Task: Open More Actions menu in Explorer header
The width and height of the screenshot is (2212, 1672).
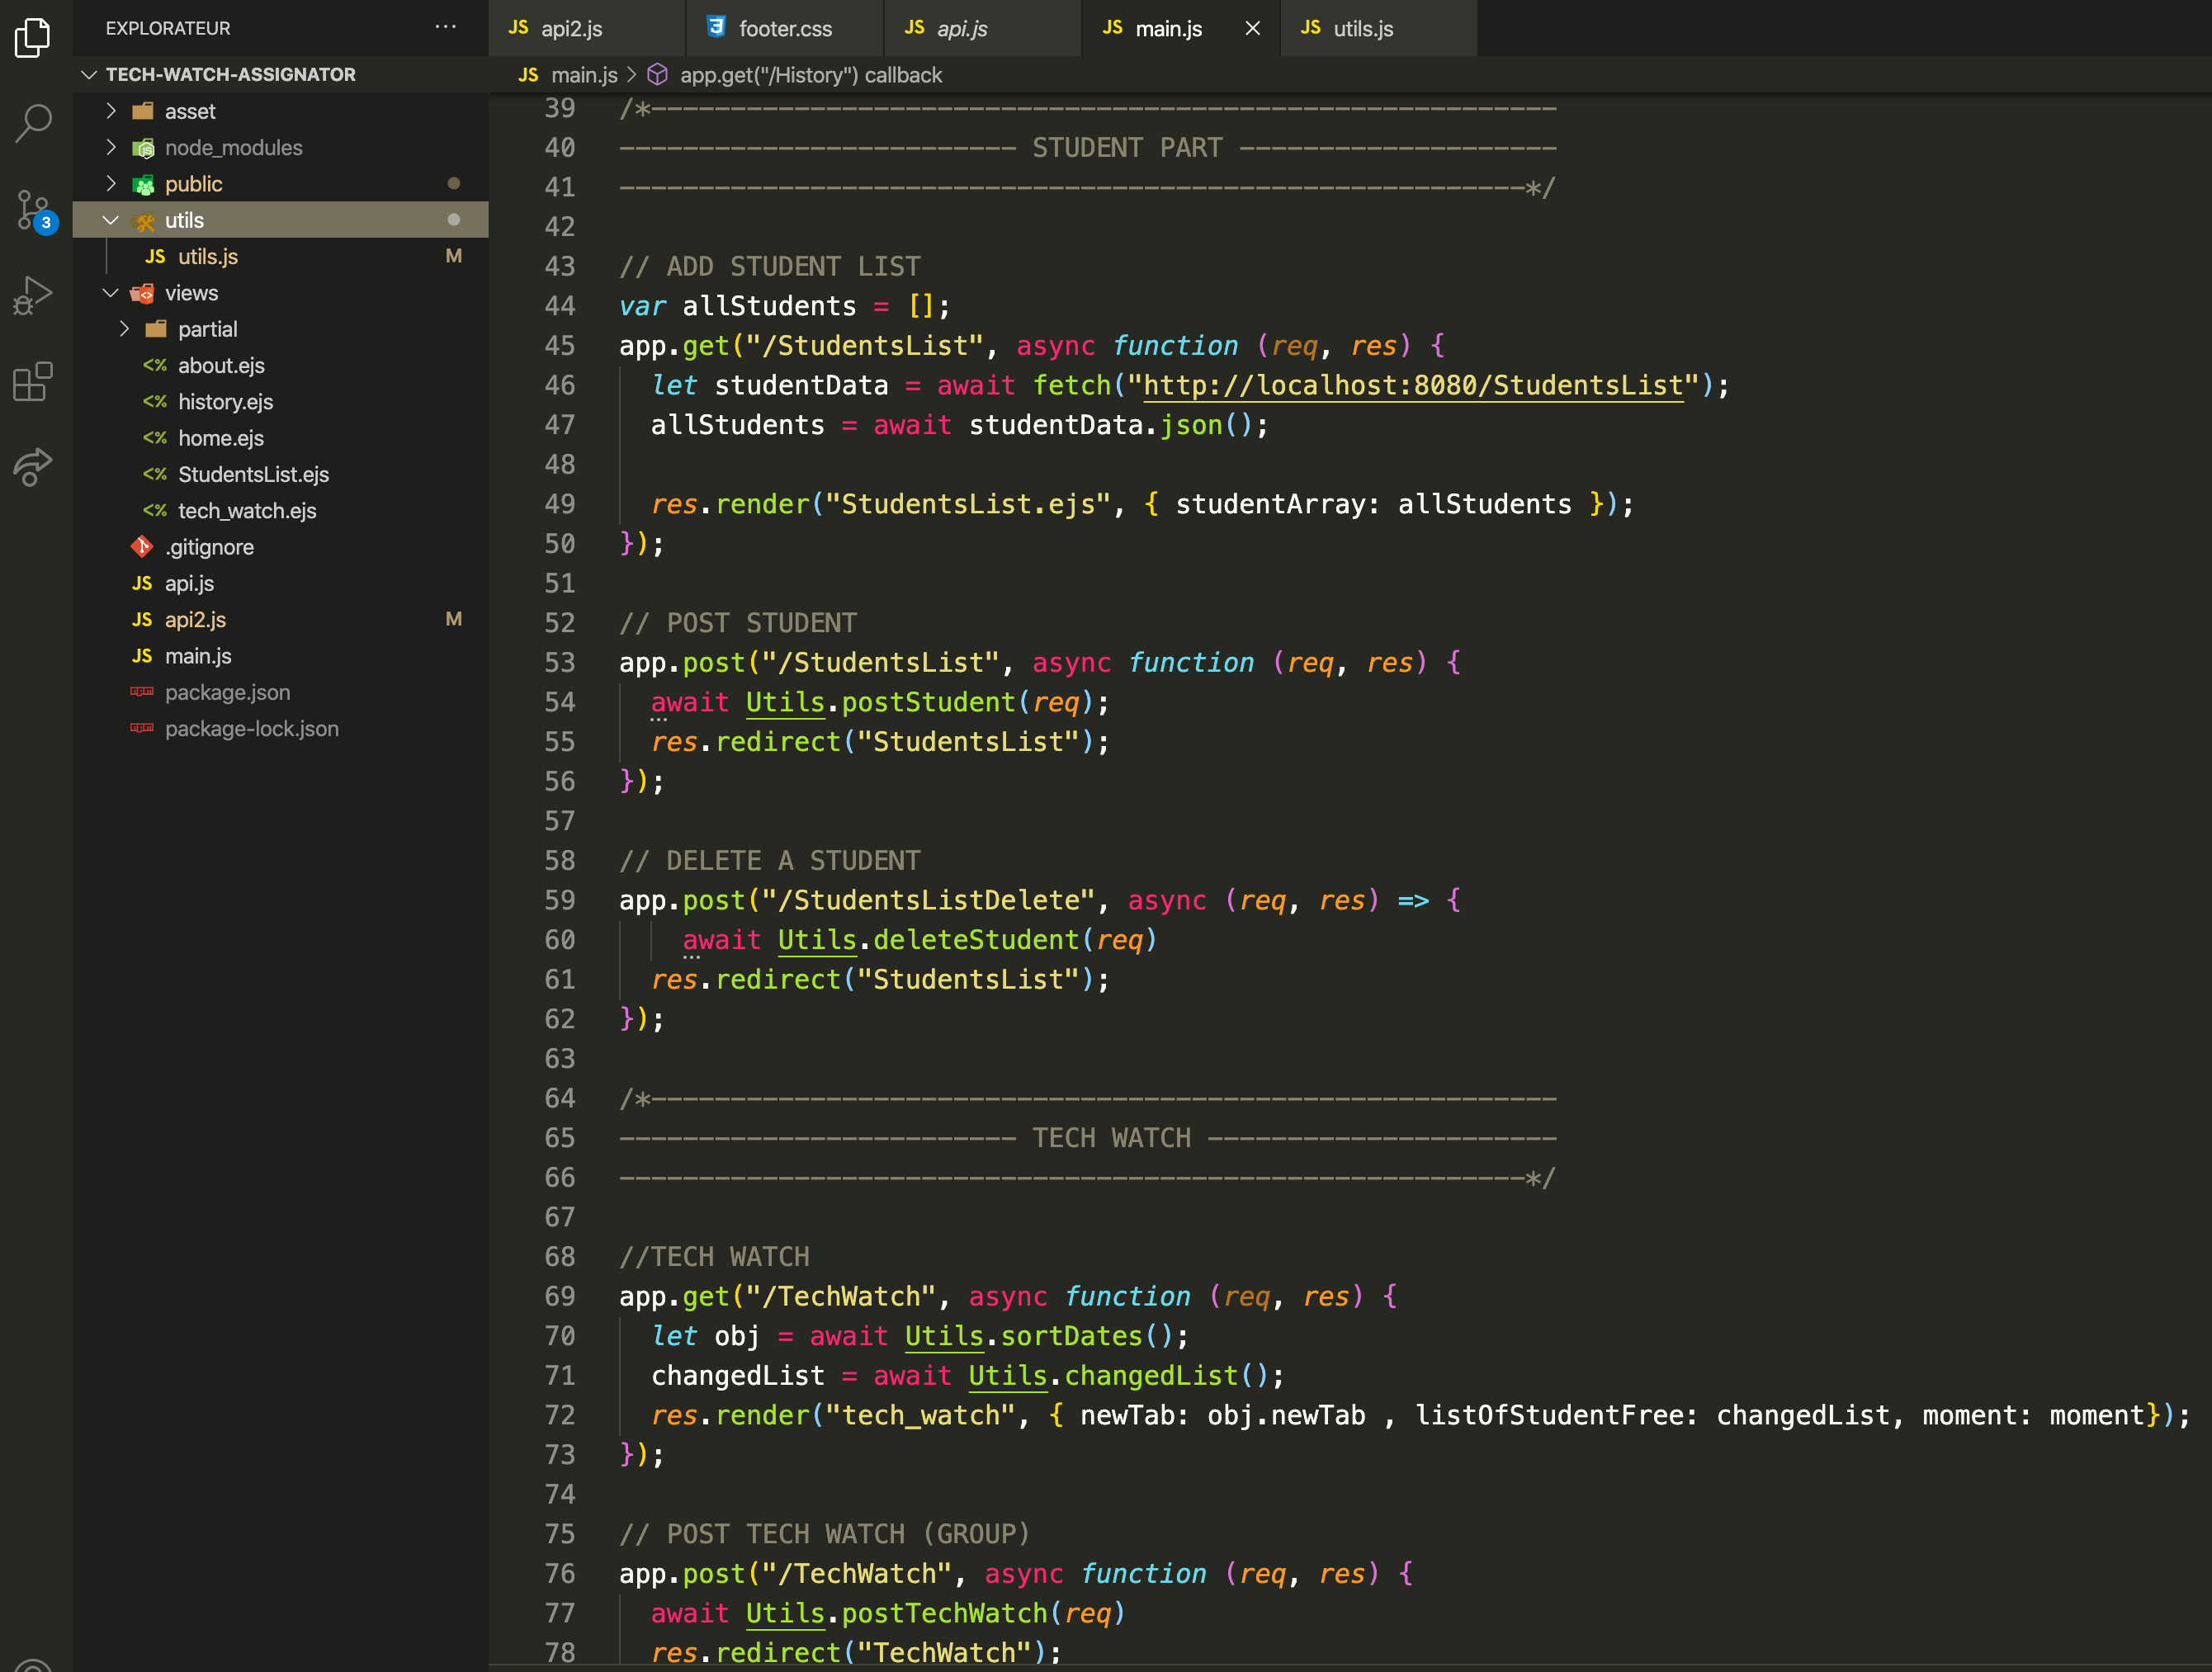Action: point(445,27)
